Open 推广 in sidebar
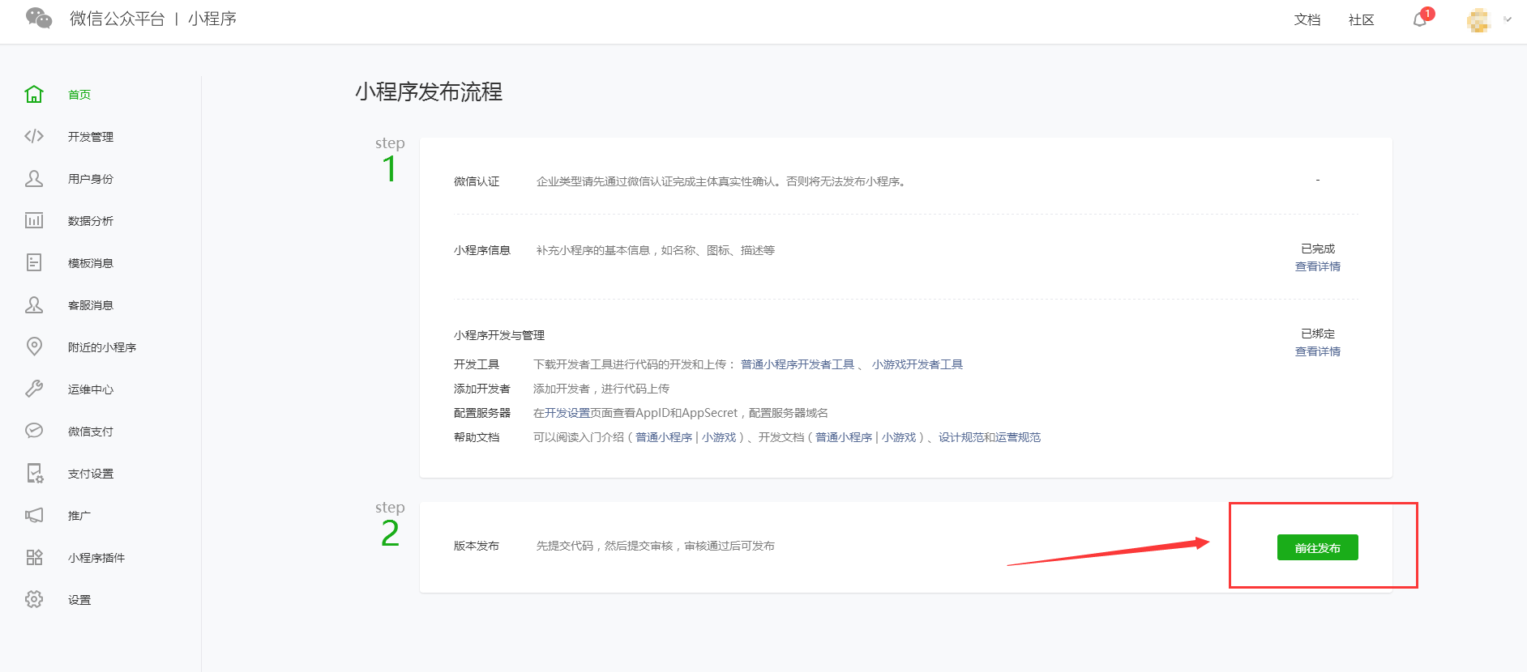 (x=79, y=516)
